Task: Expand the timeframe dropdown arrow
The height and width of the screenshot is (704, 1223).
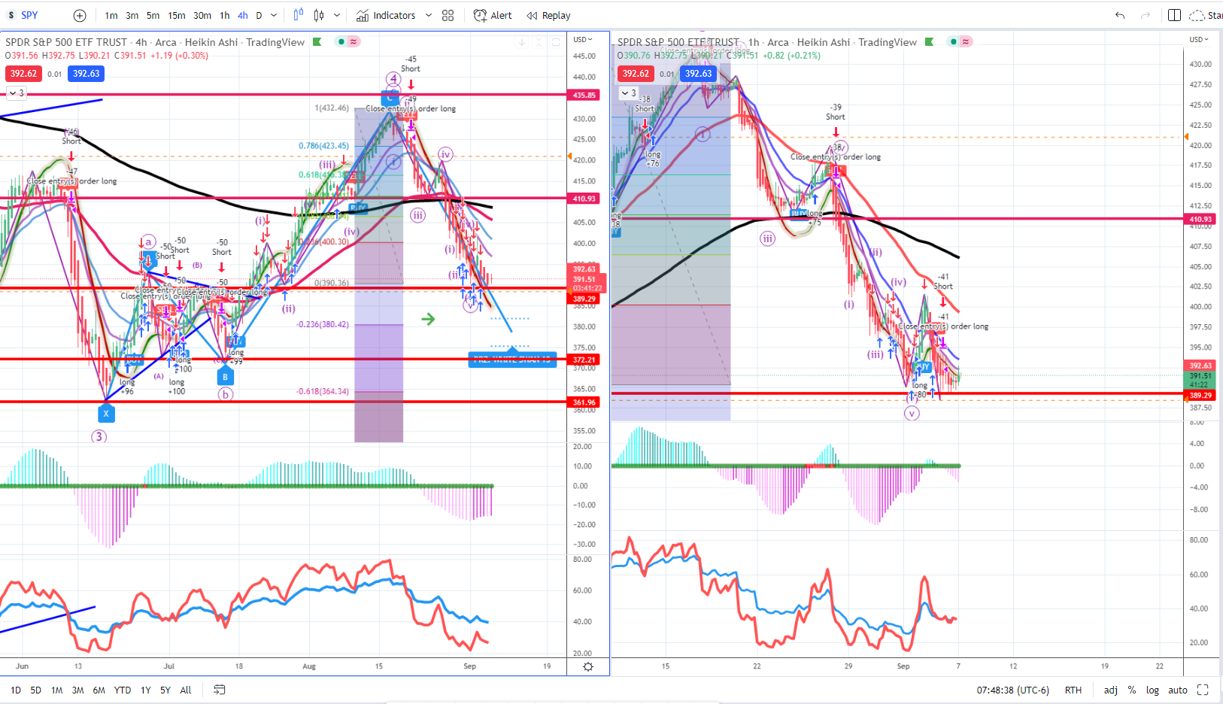Action: 274,15
